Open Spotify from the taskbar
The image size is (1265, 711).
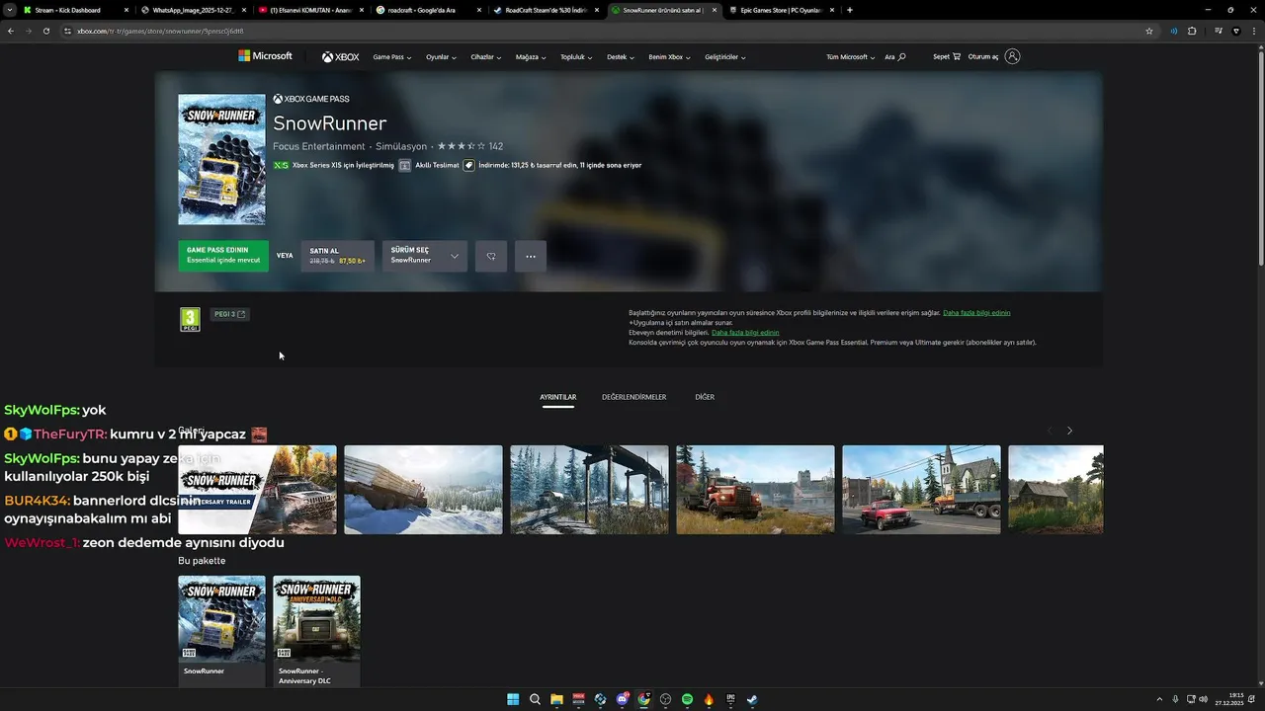(x=687, y=699)
